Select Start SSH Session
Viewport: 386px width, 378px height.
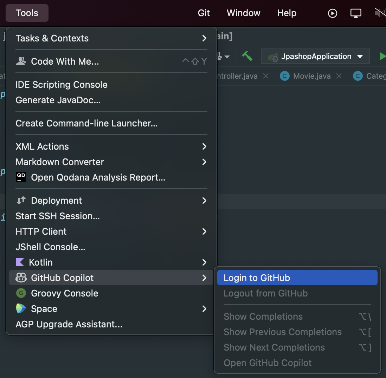tap(111, 216)
